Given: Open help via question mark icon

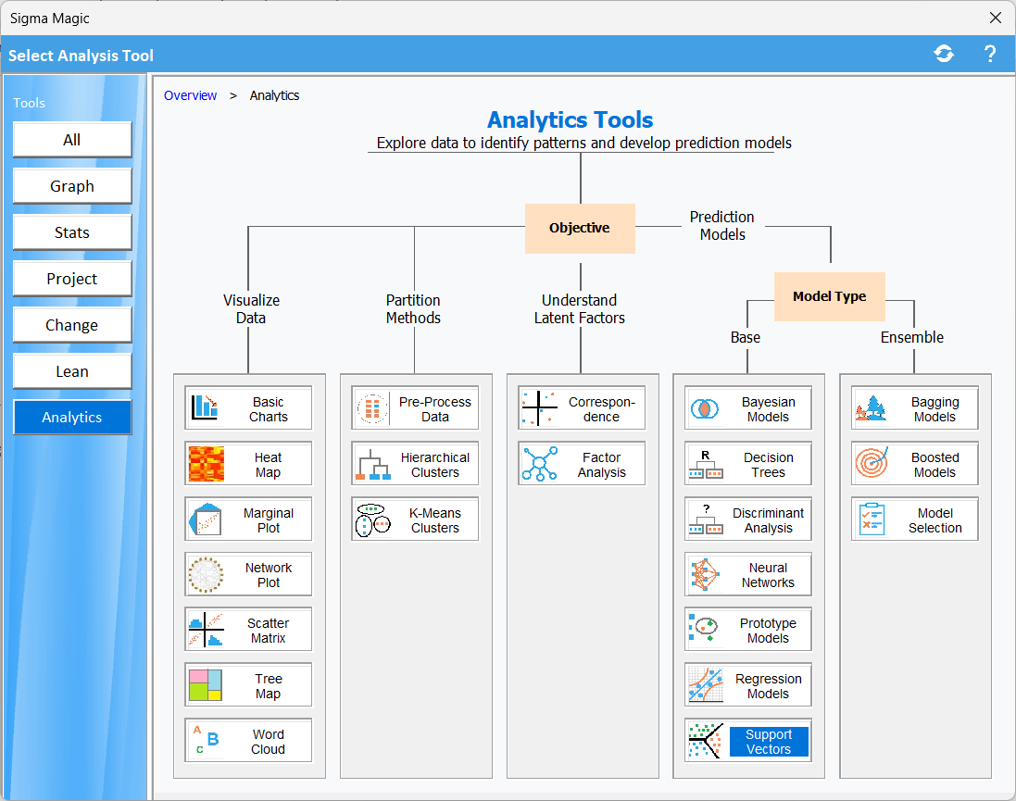Looking at the screenshot, I should [989, 55].
